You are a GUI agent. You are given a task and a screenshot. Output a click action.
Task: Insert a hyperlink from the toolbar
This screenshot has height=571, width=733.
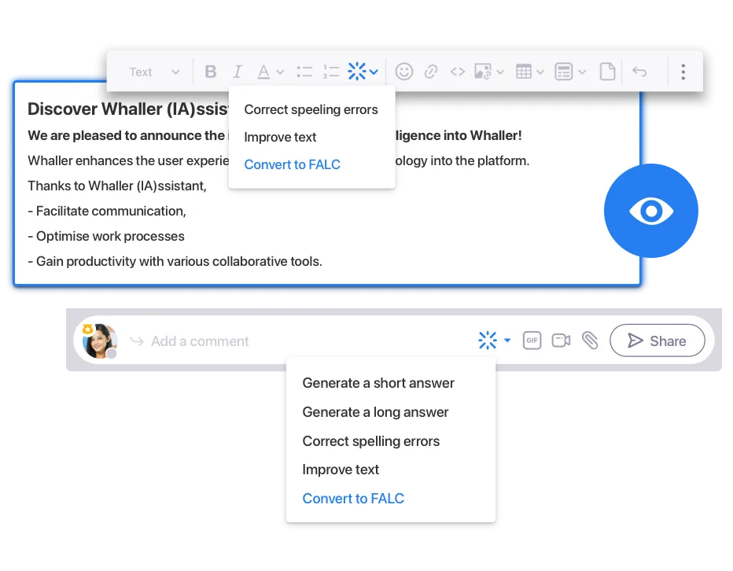[431, 71]
